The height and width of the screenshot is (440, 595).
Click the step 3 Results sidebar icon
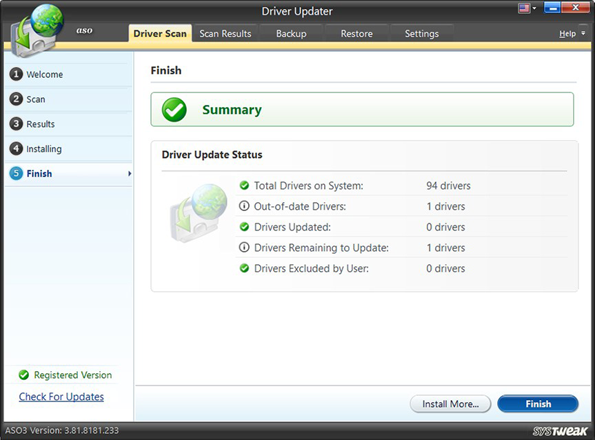click(x=15, y=124)
